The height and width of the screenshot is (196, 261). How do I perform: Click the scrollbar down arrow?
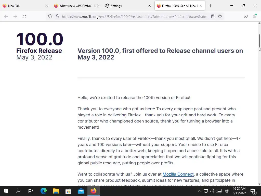[x=259, y=184]
